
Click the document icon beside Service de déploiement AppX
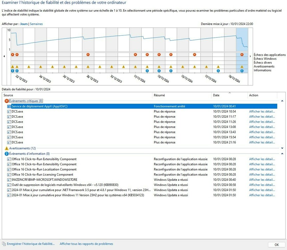coord(9,106)
